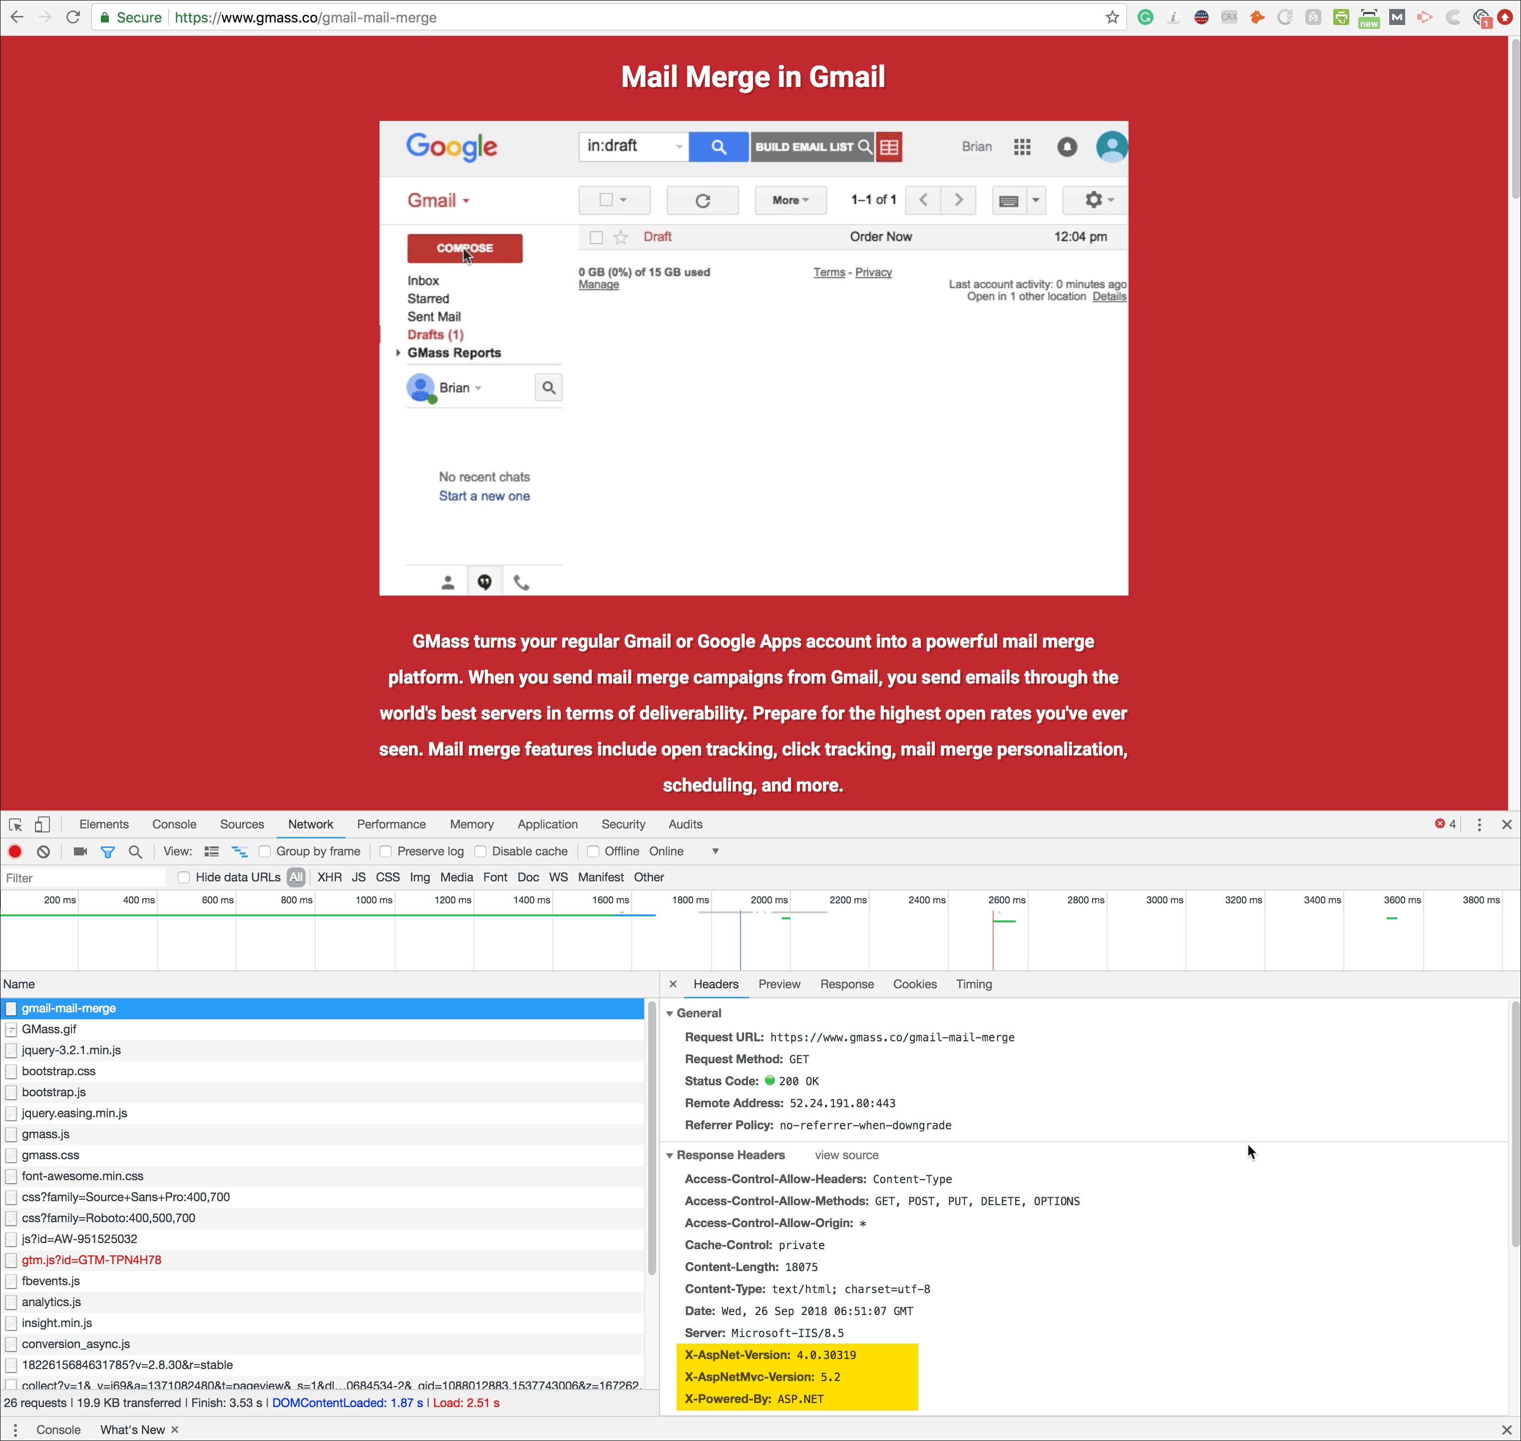
Task: Check the Disable cache checkbox
Action: pos(481,851)
